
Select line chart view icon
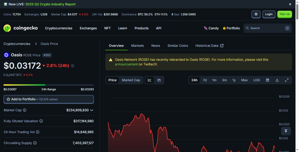150,80
